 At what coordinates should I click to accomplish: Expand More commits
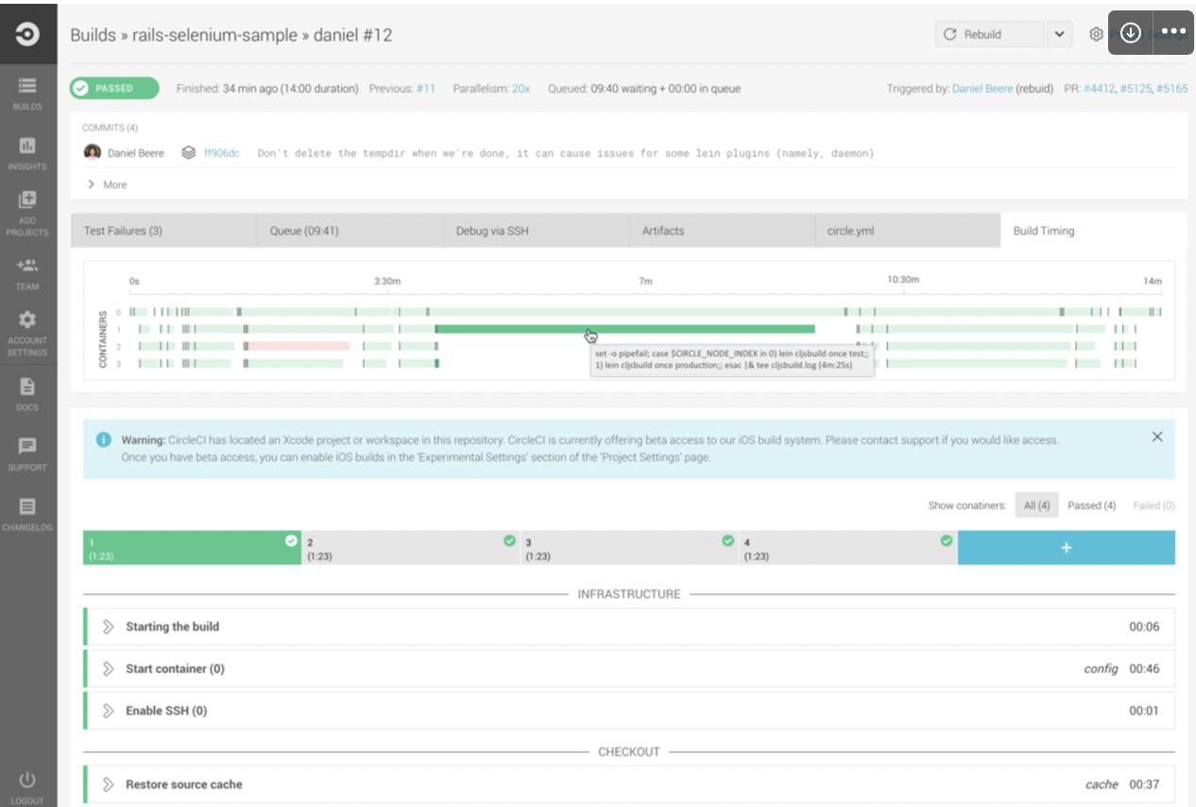(x=107, y=184)
